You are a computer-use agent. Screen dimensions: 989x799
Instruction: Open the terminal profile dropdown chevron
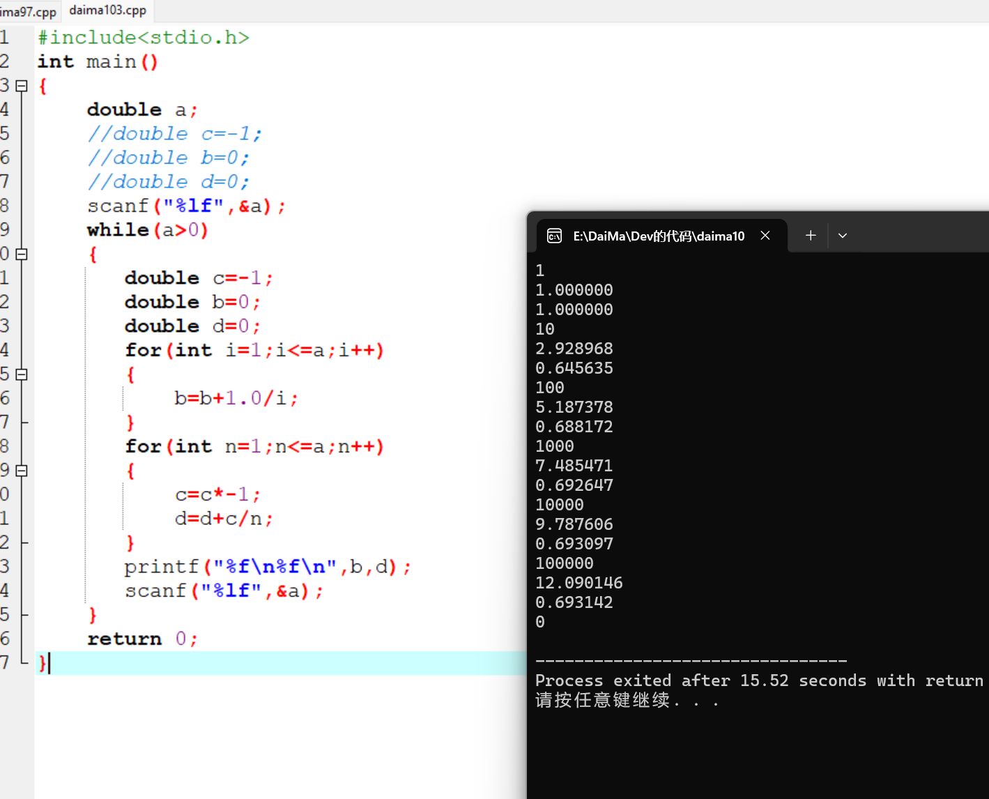pos(843,236)
